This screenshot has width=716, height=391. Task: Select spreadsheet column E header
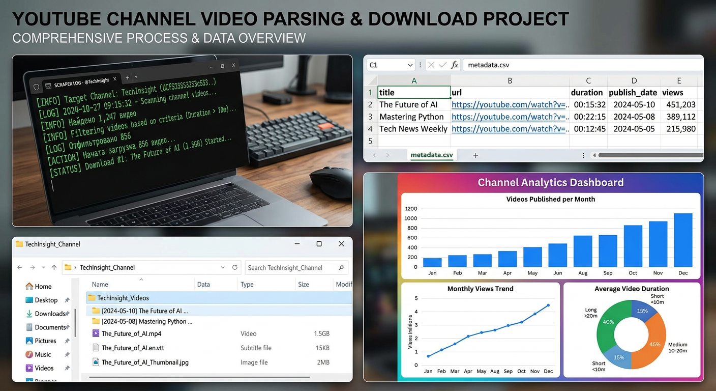679,80
